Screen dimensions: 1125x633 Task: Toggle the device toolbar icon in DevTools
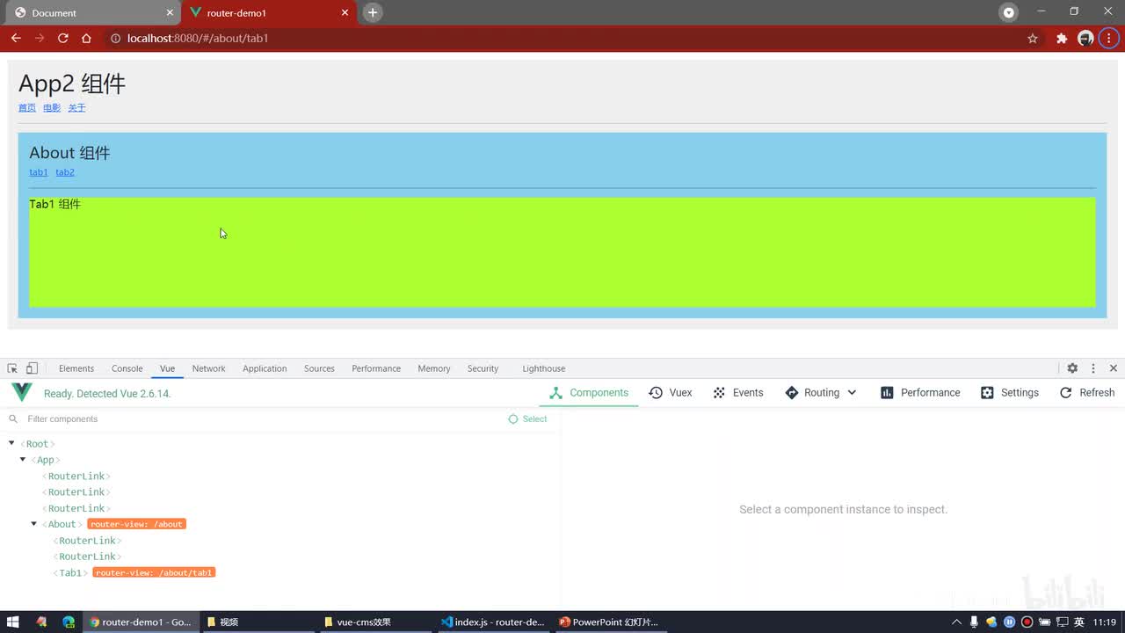tap(32, 368)
